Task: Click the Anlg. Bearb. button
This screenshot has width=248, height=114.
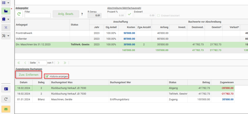Action: coord(66,14)
